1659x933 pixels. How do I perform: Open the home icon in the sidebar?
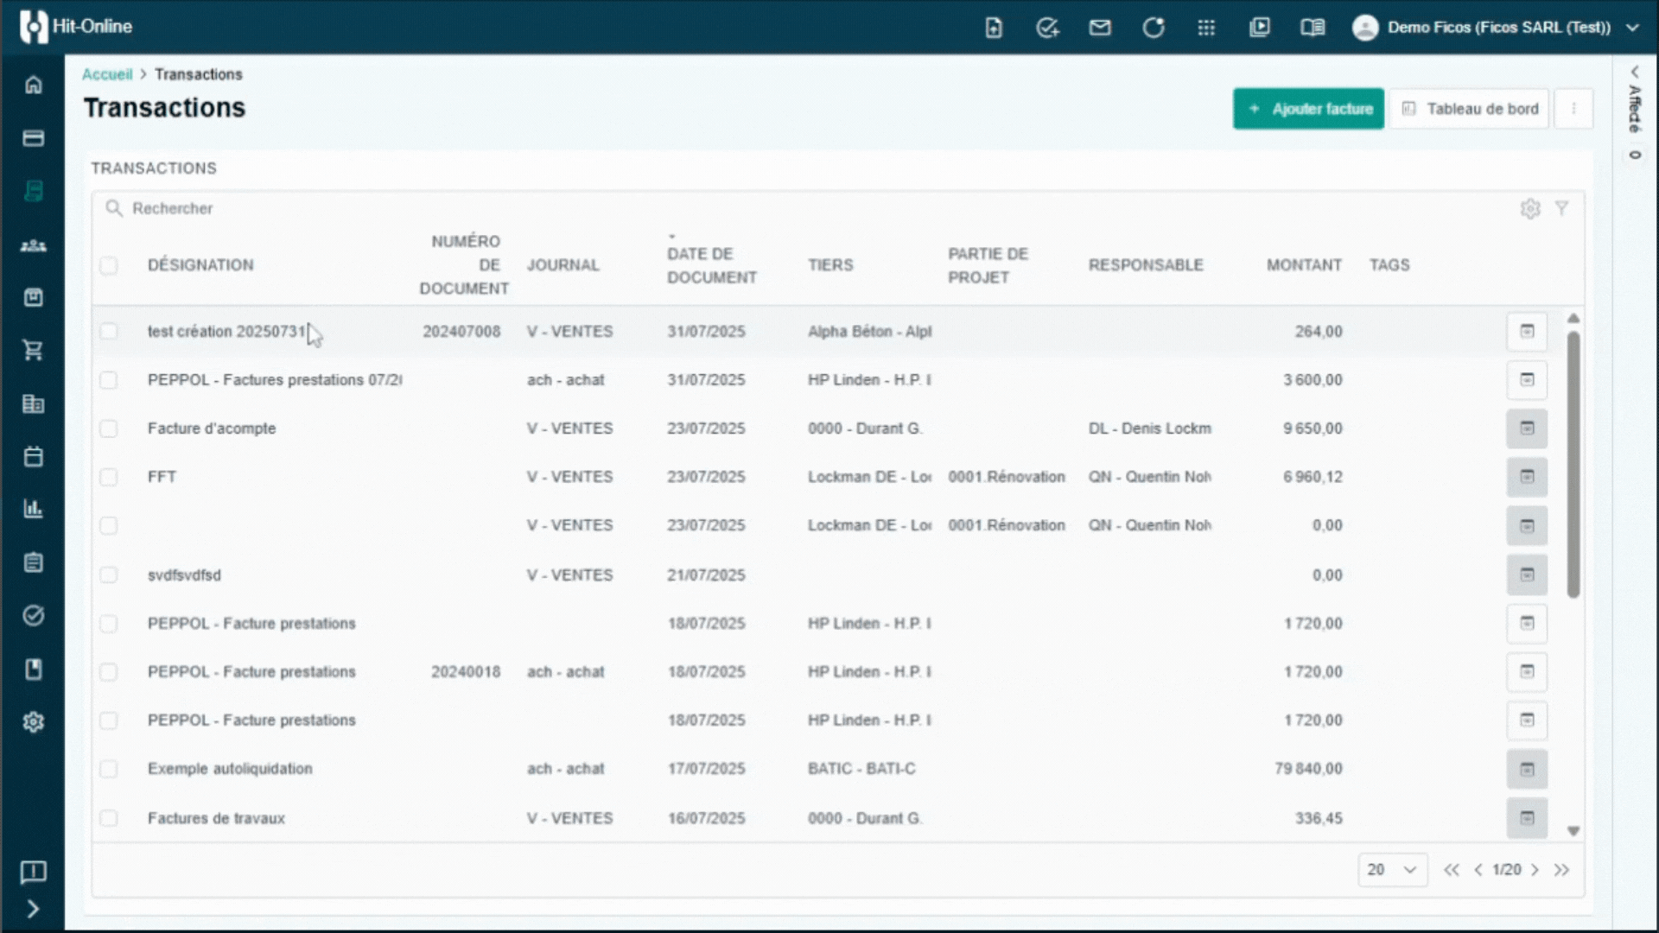click(x=33, y=85)
